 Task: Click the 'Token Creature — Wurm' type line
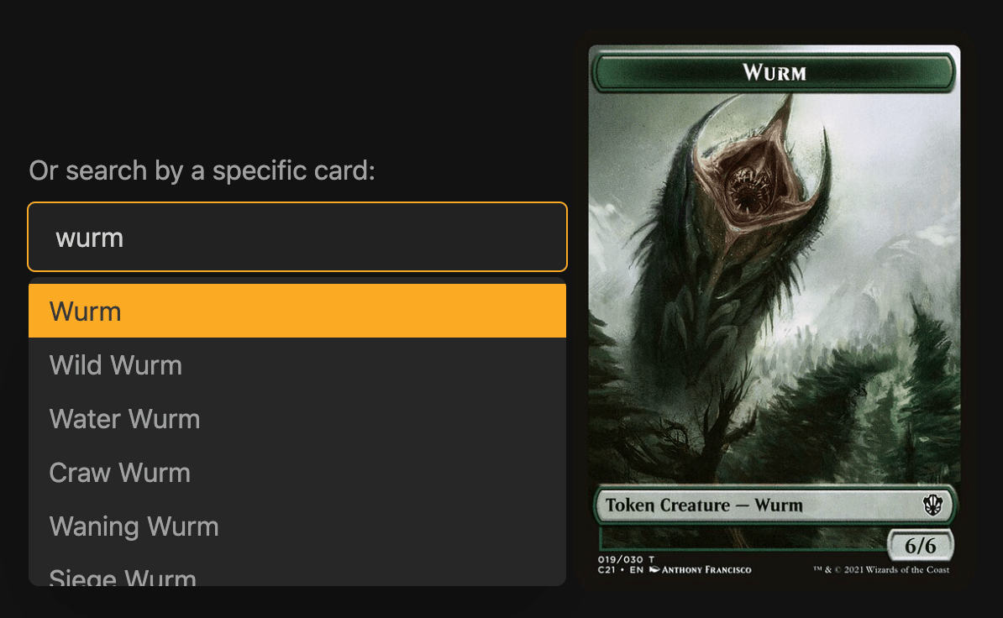[x=704, y=505]
